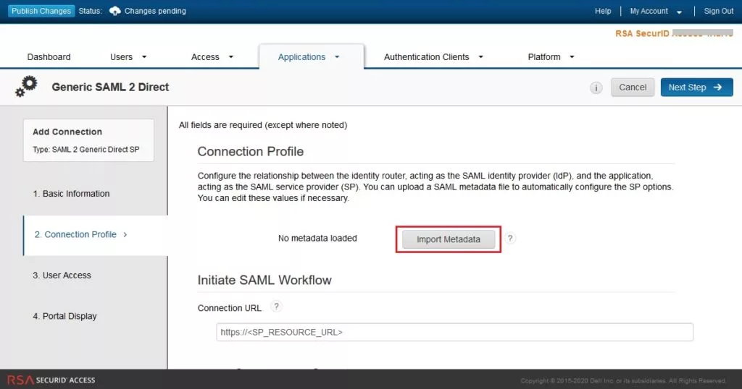The height and width of the screenshot is (389, 742).
Task: Open the My Account dropdown
Action: (656, 11)
